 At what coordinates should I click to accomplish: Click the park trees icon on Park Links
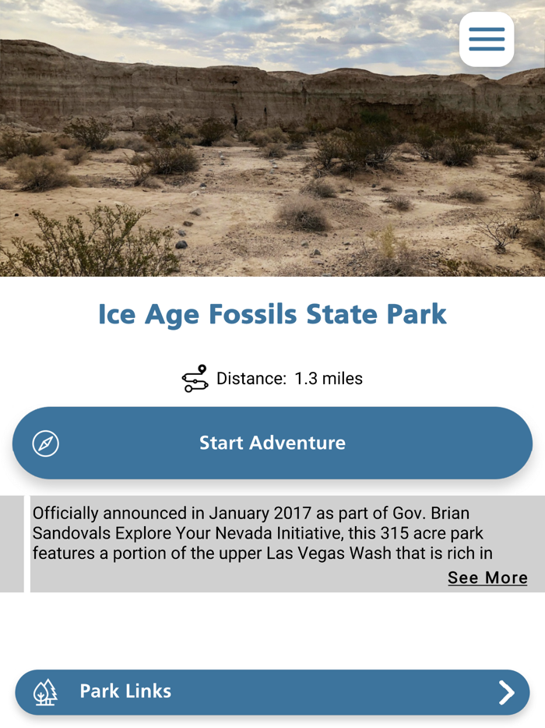(x=44, y=691)
